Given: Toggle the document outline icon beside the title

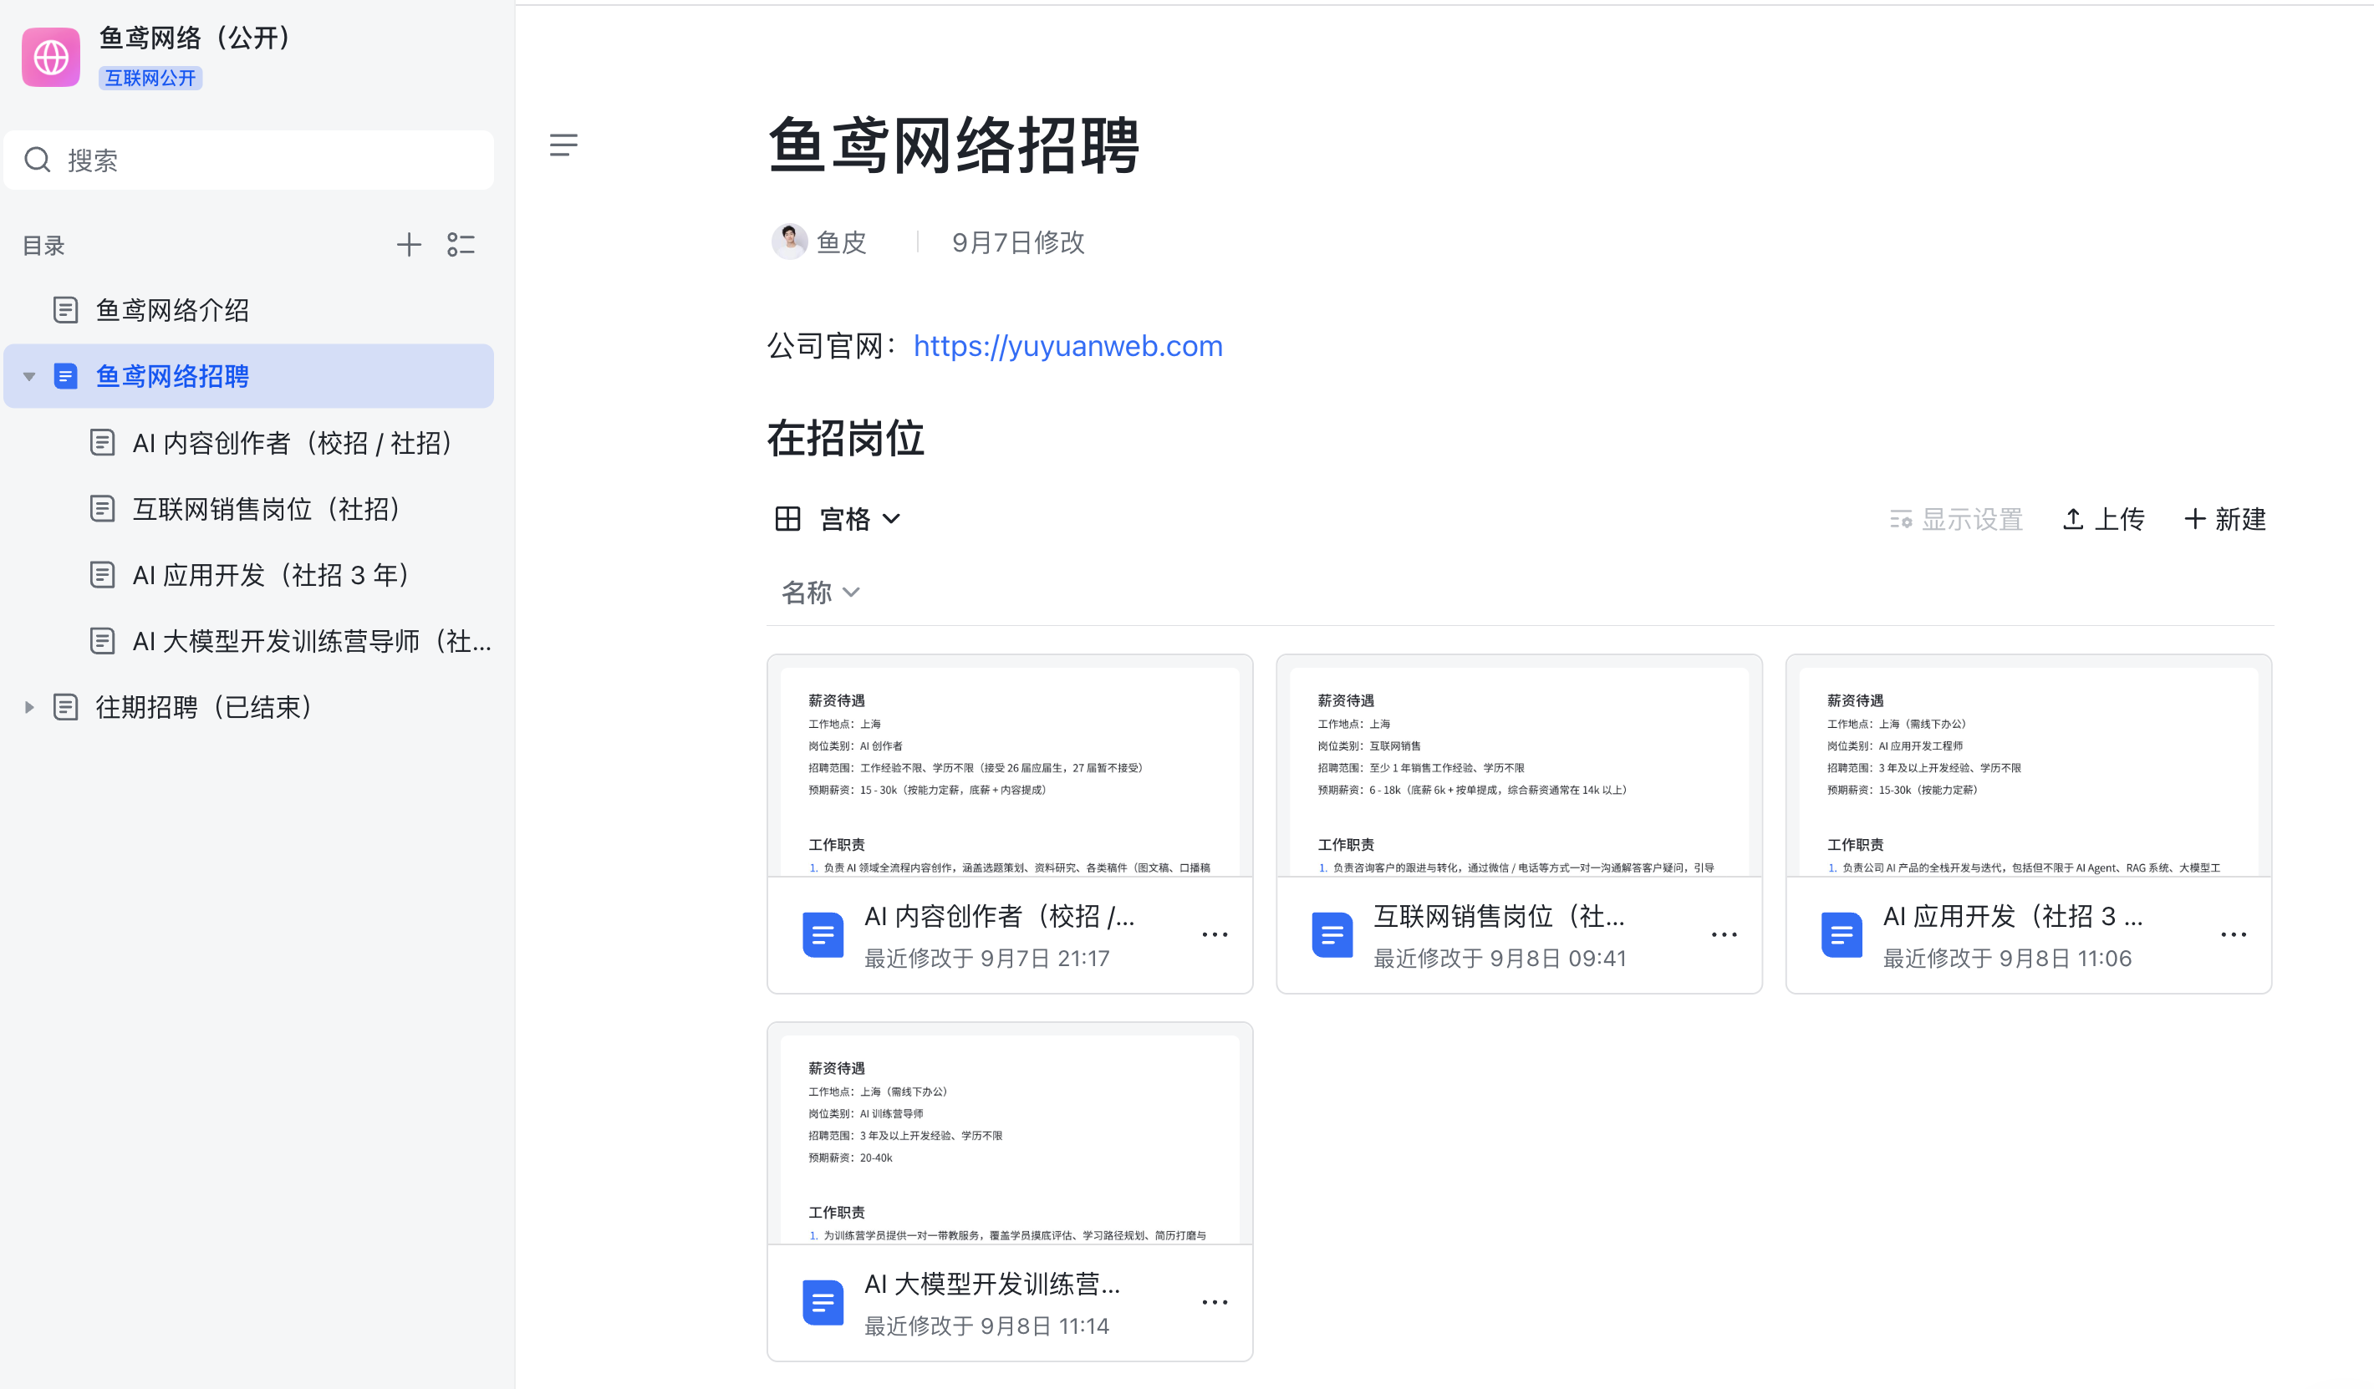Looking at the screenshot, I should coord(563,145).
